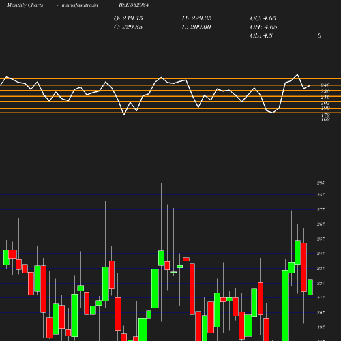341x341 pixels.
Task: Select the candle with the wick reaching 295
Action: click(x=161, y=258)
